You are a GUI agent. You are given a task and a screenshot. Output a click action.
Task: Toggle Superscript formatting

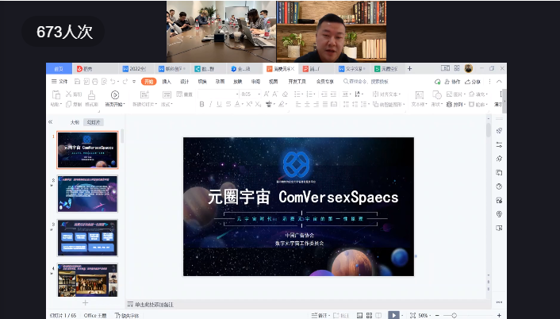[249, 104]
